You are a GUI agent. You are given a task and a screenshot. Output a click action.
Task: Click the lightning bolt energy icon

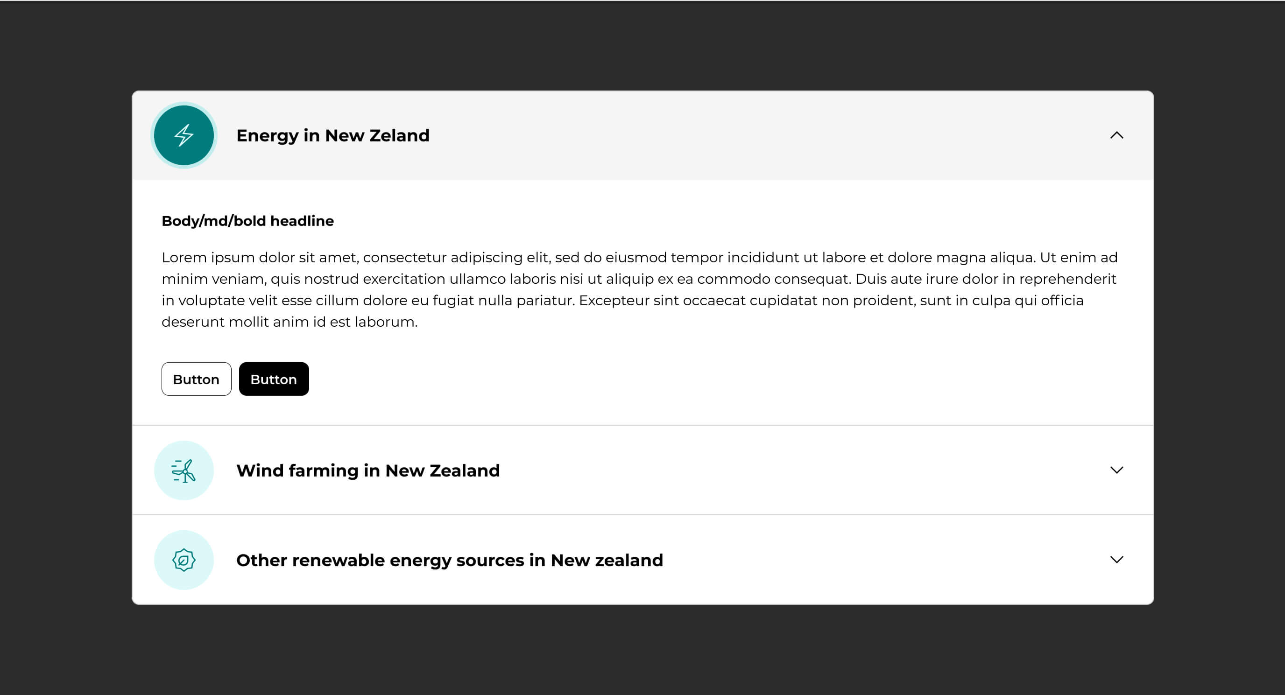coord(184,135)
